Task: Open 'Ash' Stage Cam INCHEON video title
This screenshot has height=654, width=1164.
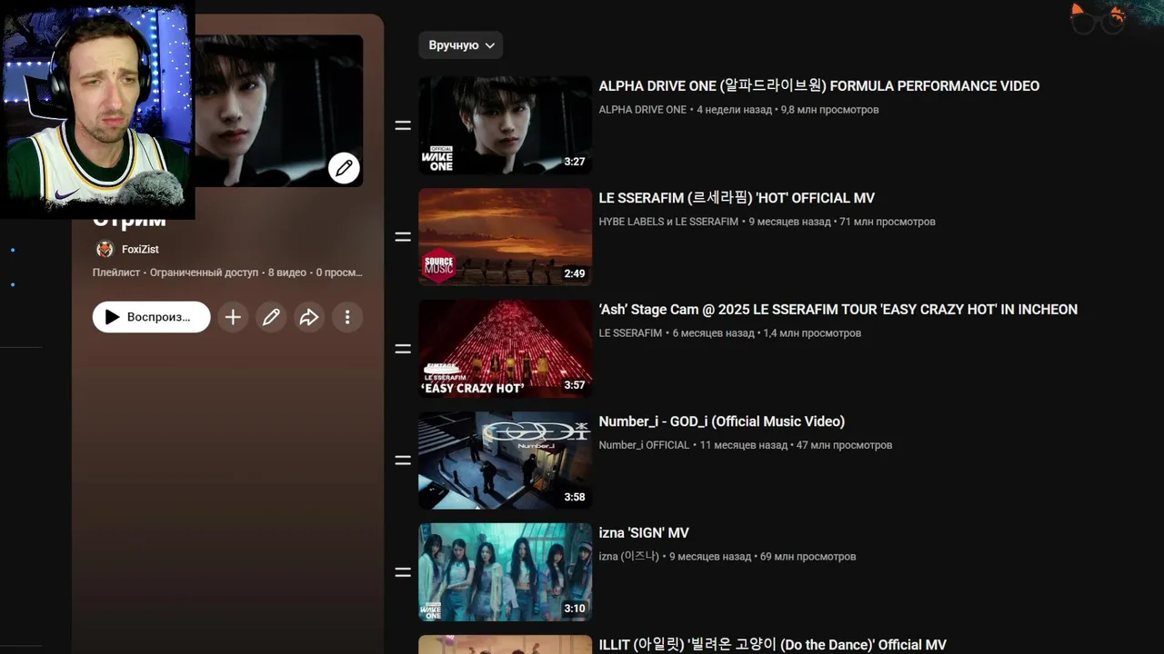Action: [838, 310]
